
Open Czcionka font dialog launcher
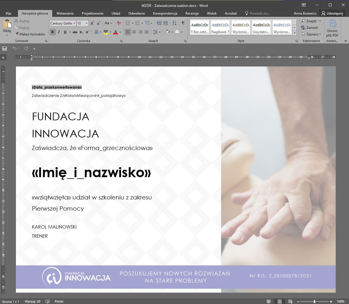click(x=121, y=41)
